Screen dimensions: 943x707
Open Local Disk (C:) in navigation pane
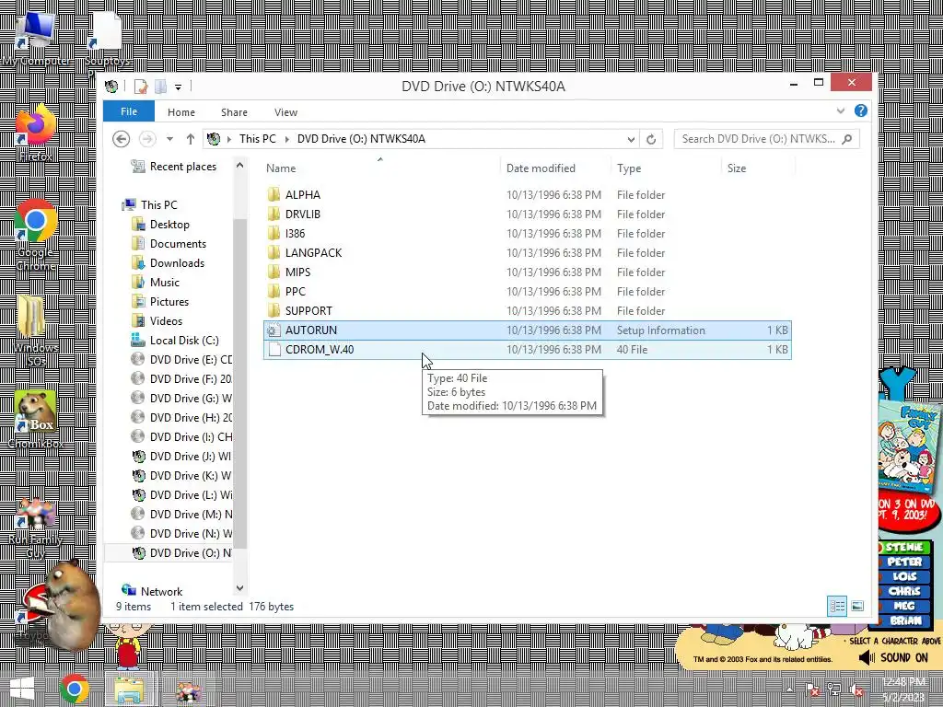tap(184, 341)
